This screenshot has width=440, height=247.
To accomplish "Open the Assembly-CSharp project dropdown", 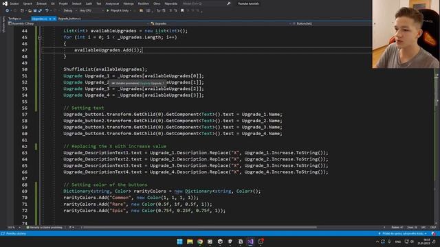I will 78,23.
